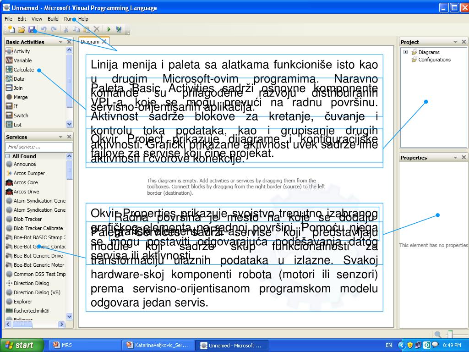
Task: Click the Debug start toolbar icon
Action: 119,29
